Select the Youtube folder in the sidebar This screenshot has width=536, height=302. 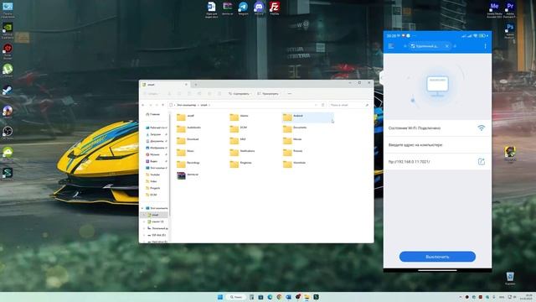[x=152, y=174]
